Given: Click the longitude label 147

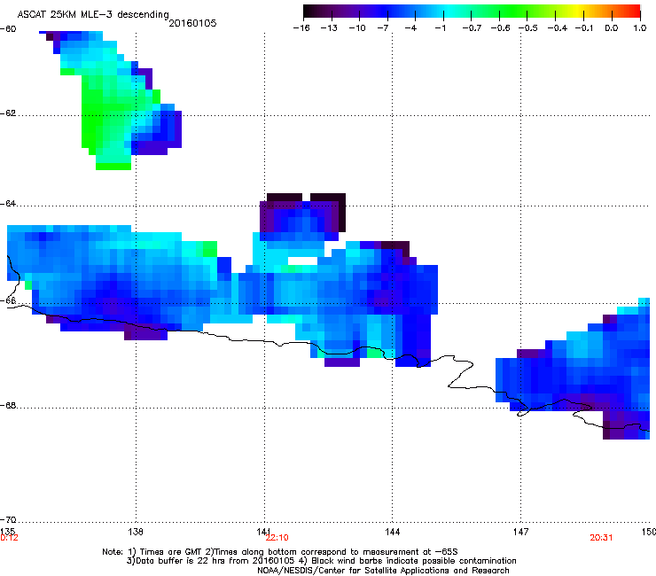Looking at the screenshot, I should click(520, 532).
